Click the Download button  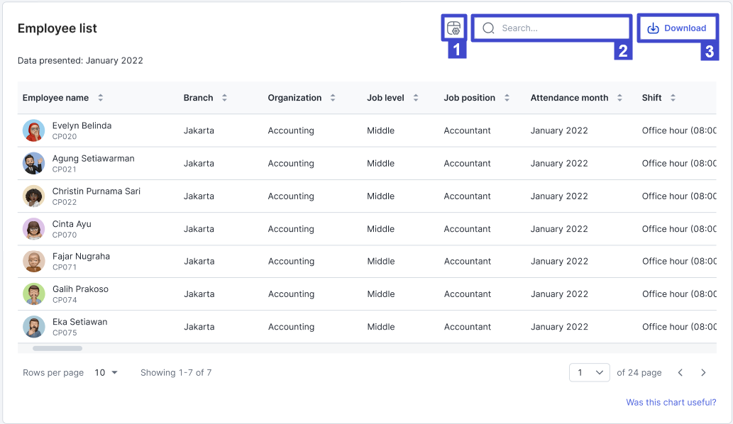[x=677, y=28]
